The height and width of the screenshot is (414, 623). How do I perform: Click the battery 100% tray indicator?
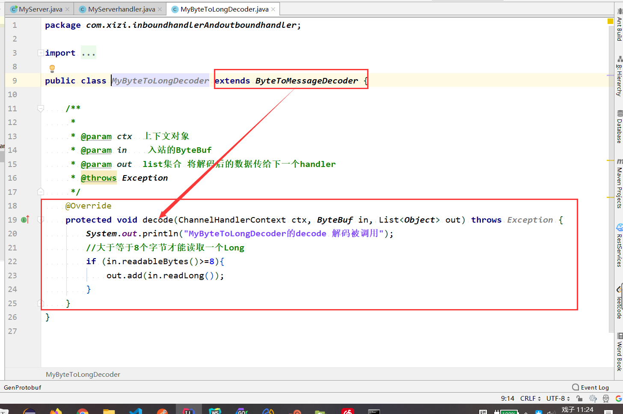[508, 412]
